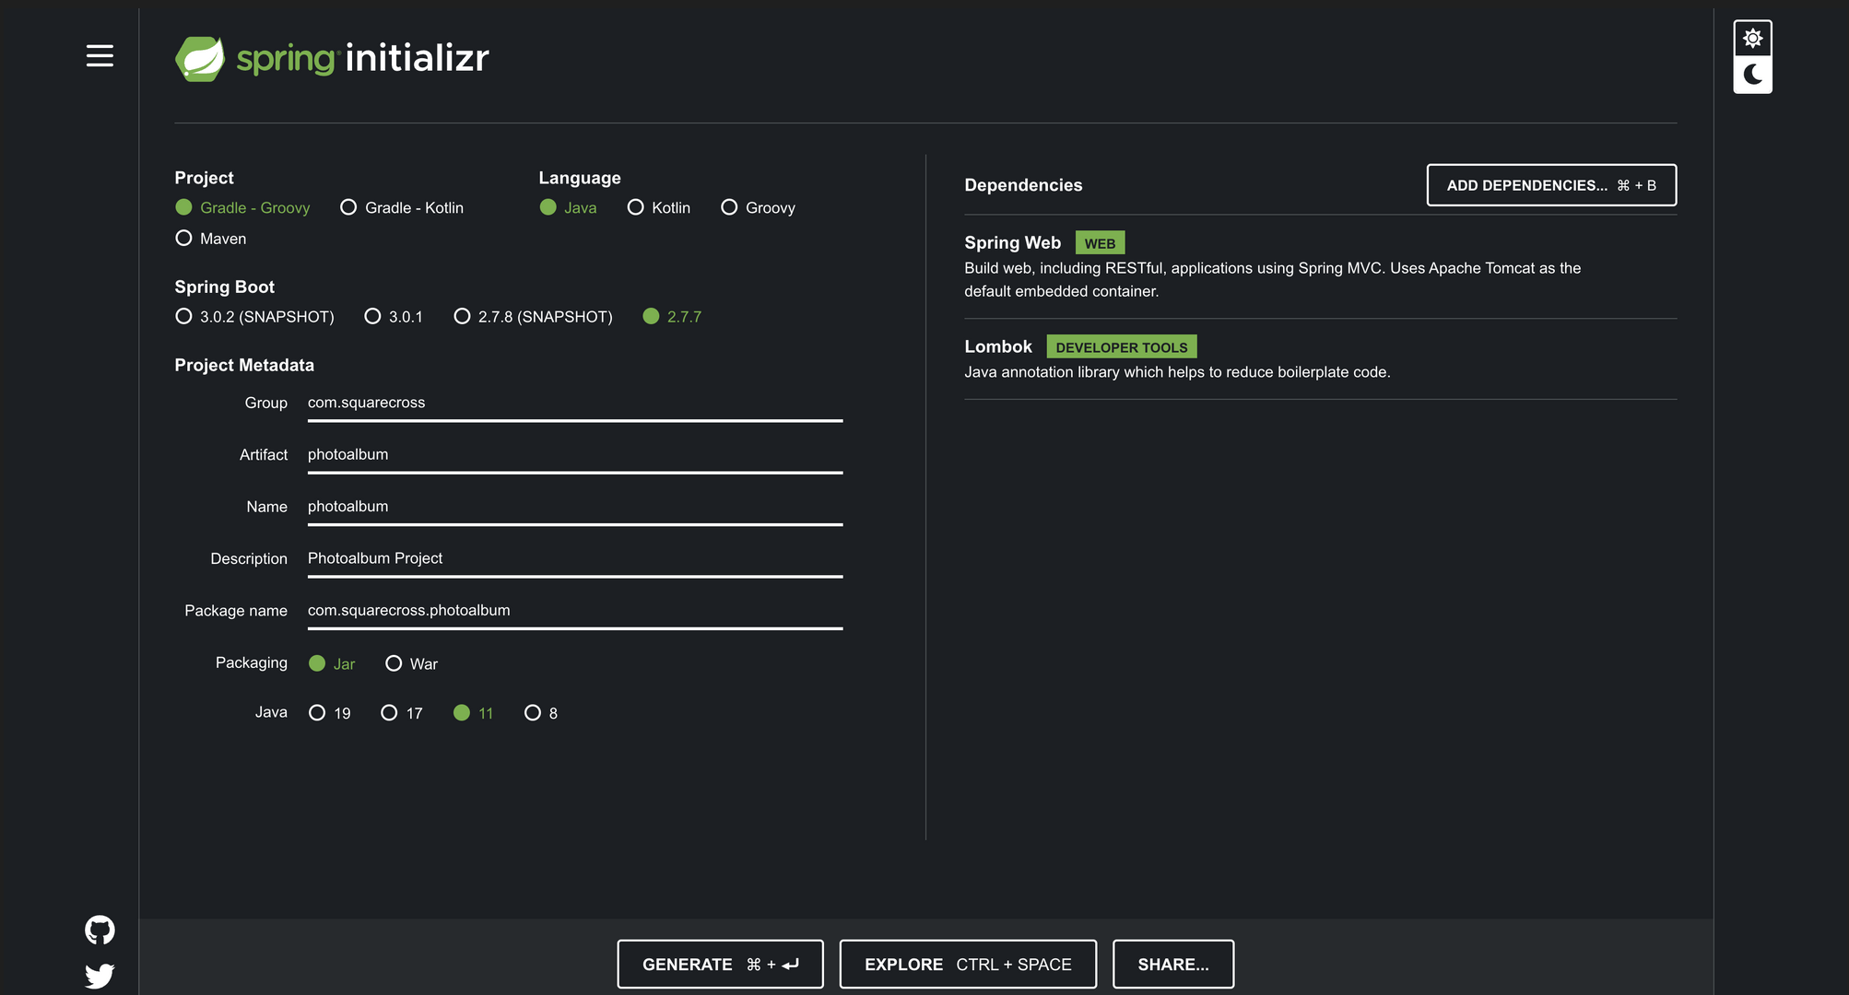Image resolution: width=1849 pixels, height=995 pixels.
Task: Pick Java version 11
Action: coord(474,713)
